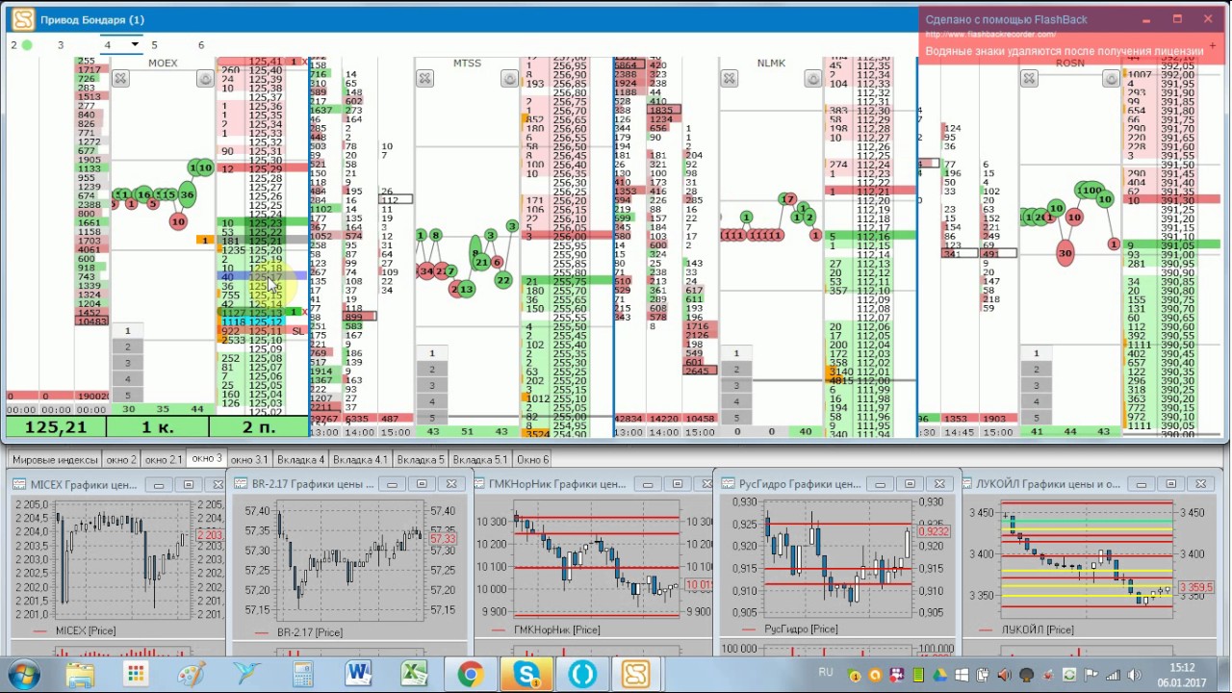Click the 391,30 price level in ROSN book
The image size is (1232, 693).
[x=1177, y=200]
